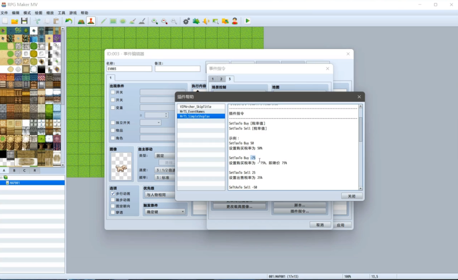Viewport: 458px width, 280px height.
Task: Open the 模式 menu
Action: click(x=27, y=13)
